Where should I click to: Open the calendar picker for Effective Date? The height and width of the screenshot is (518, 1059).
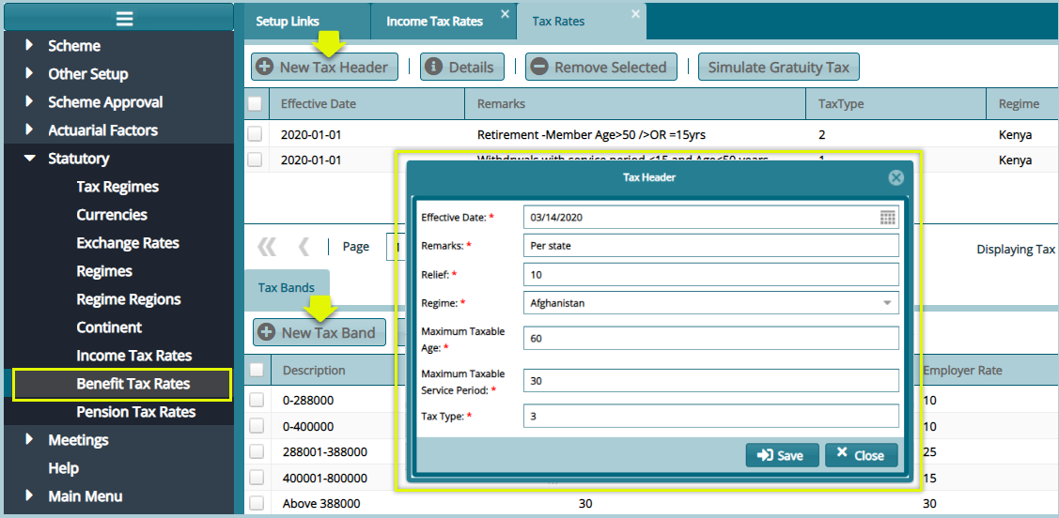[x=887, y=218]
